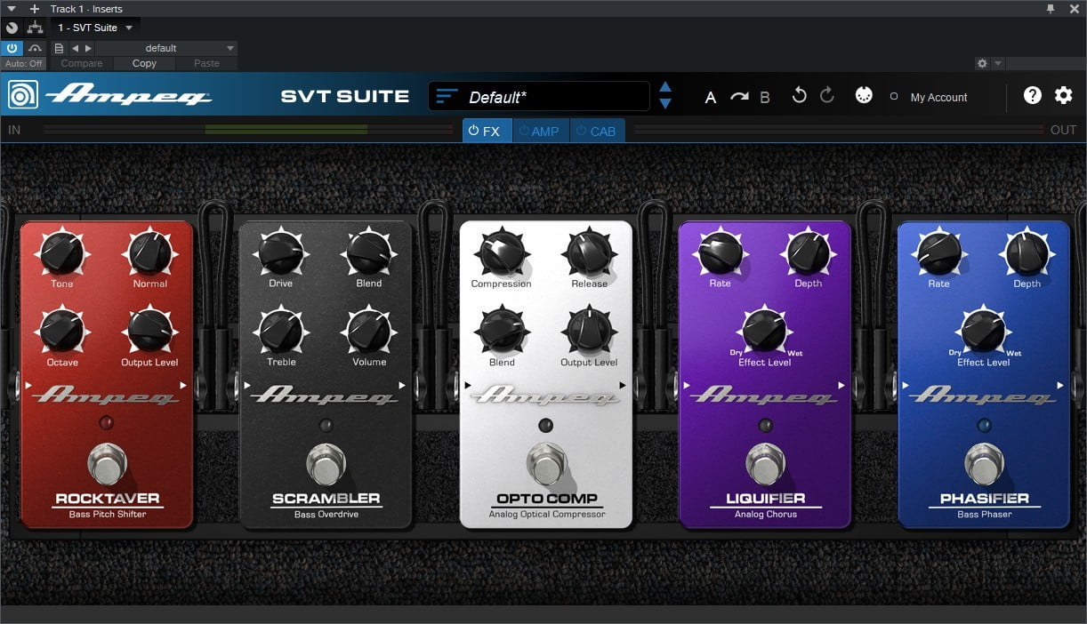Toggle the FX section power icon
1087x624 pixels.
[x=473, y=131]
